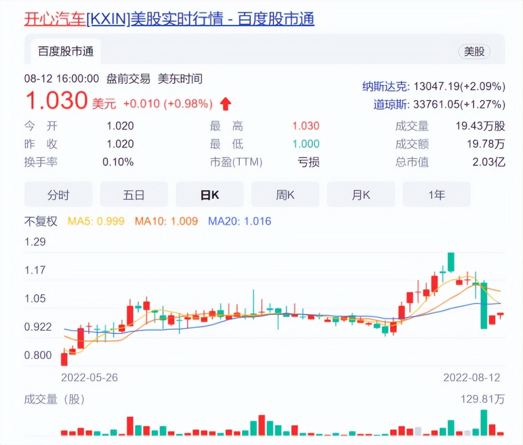The height and width of the screenshot is (445, 523).
Task: Click the 道琼斯 index link
Action: coord(391,105)
